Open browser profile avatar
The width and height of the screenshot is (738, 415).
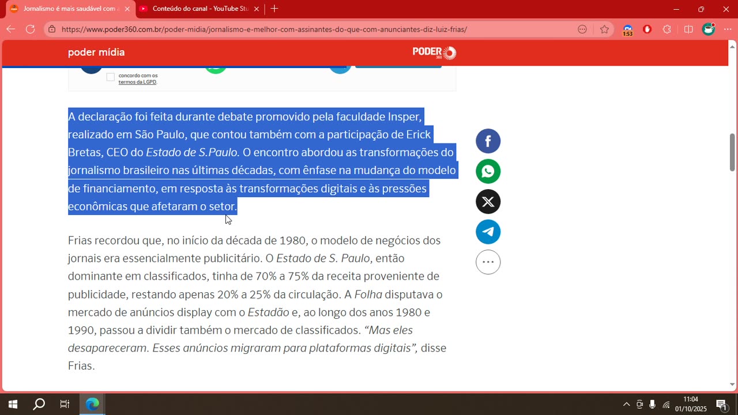[x=709, y=29]
